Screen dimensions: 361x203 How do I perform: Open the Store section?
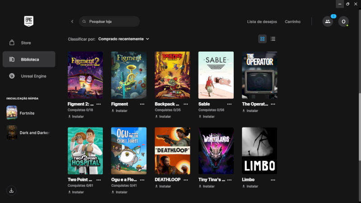[x=29, y=42]
